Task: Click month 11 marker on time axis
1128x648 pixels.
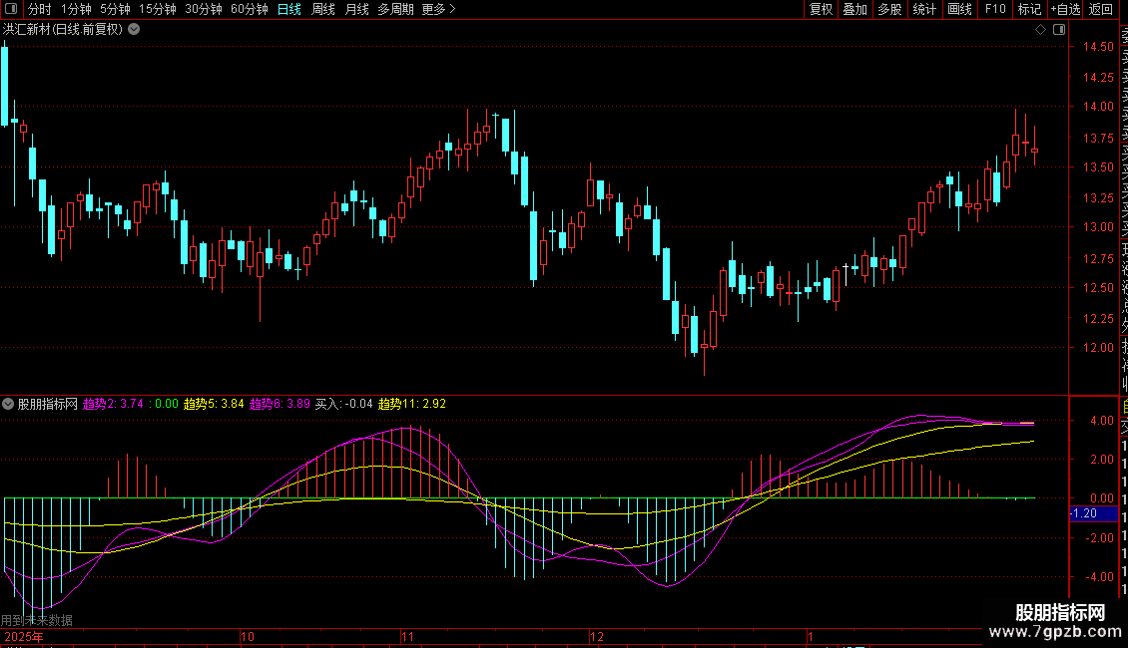Action: [408, 636]
